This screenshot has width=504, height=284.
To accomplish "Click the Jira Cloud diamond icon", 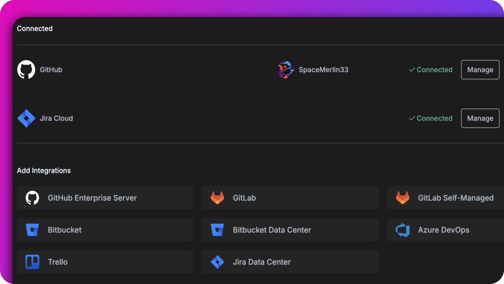I will click(x=26, y=118).
